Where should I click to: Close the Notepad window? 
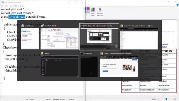[82, 2]
